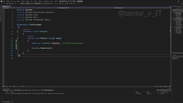Open the Файл menu
This screenshot has width=183, height=103.
click(x=4, y=1)
